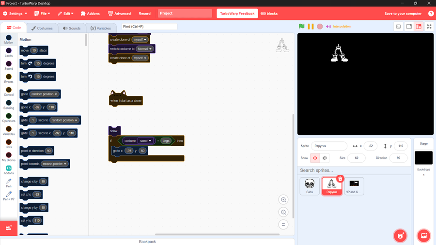Mute project sound via speaker icon
Image resolution: width=436 pixels, height=245 pixels.
point(328,27)
